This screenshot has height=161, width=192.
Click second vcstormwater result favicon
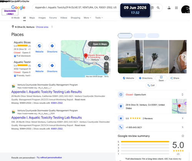[13, 112]
